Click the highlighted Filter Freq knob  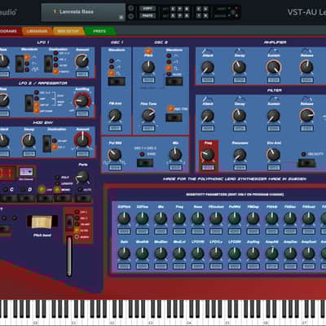coord(208,155)
